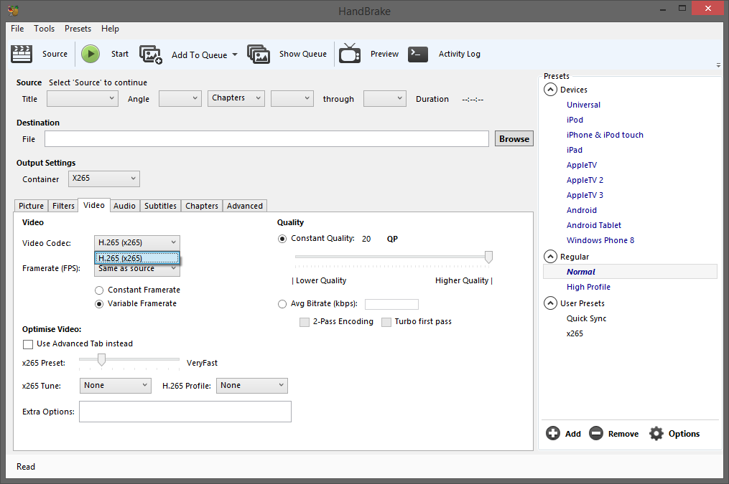Open the H.265 Profile dropdown
Viewport: 729px width, 484px height.
coord(252,386)
